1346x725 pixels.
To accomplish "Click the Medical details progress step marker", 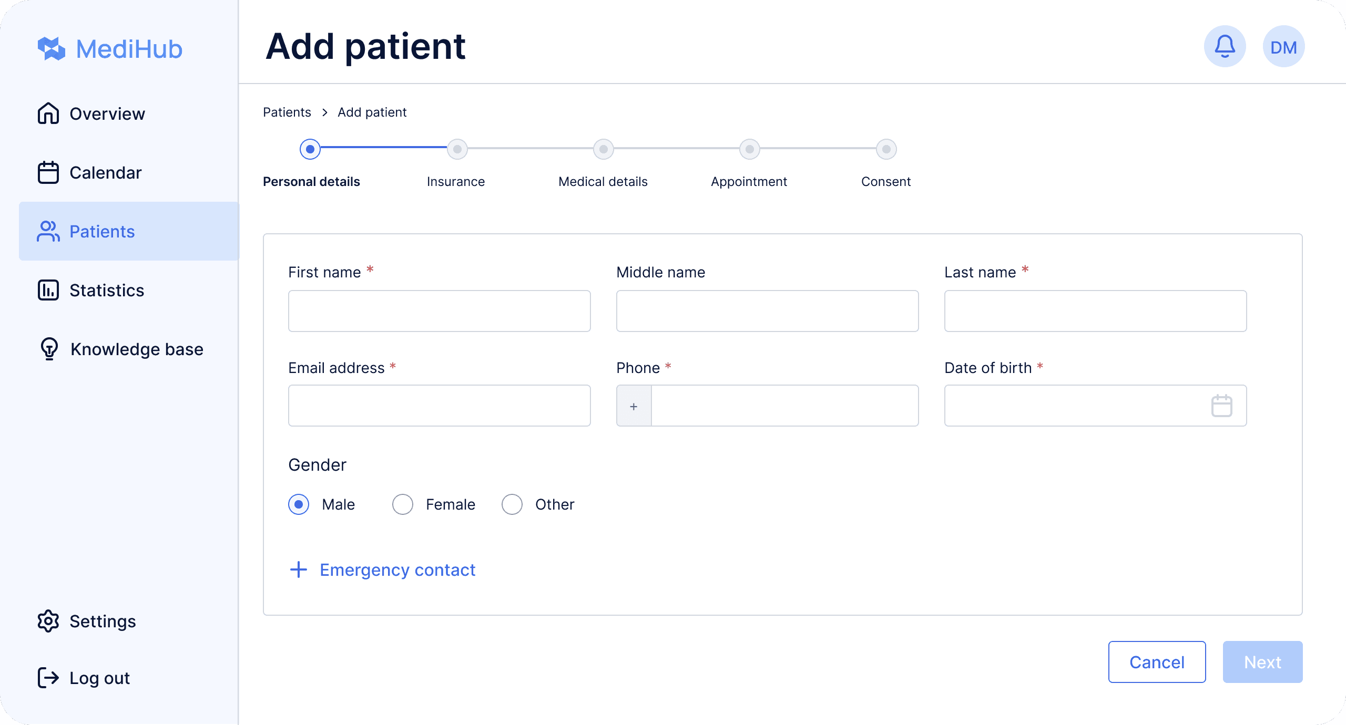I will [603, 149].
